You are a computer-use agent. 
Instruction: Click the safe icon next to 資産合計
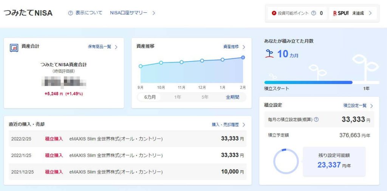[x=14, y=48]
